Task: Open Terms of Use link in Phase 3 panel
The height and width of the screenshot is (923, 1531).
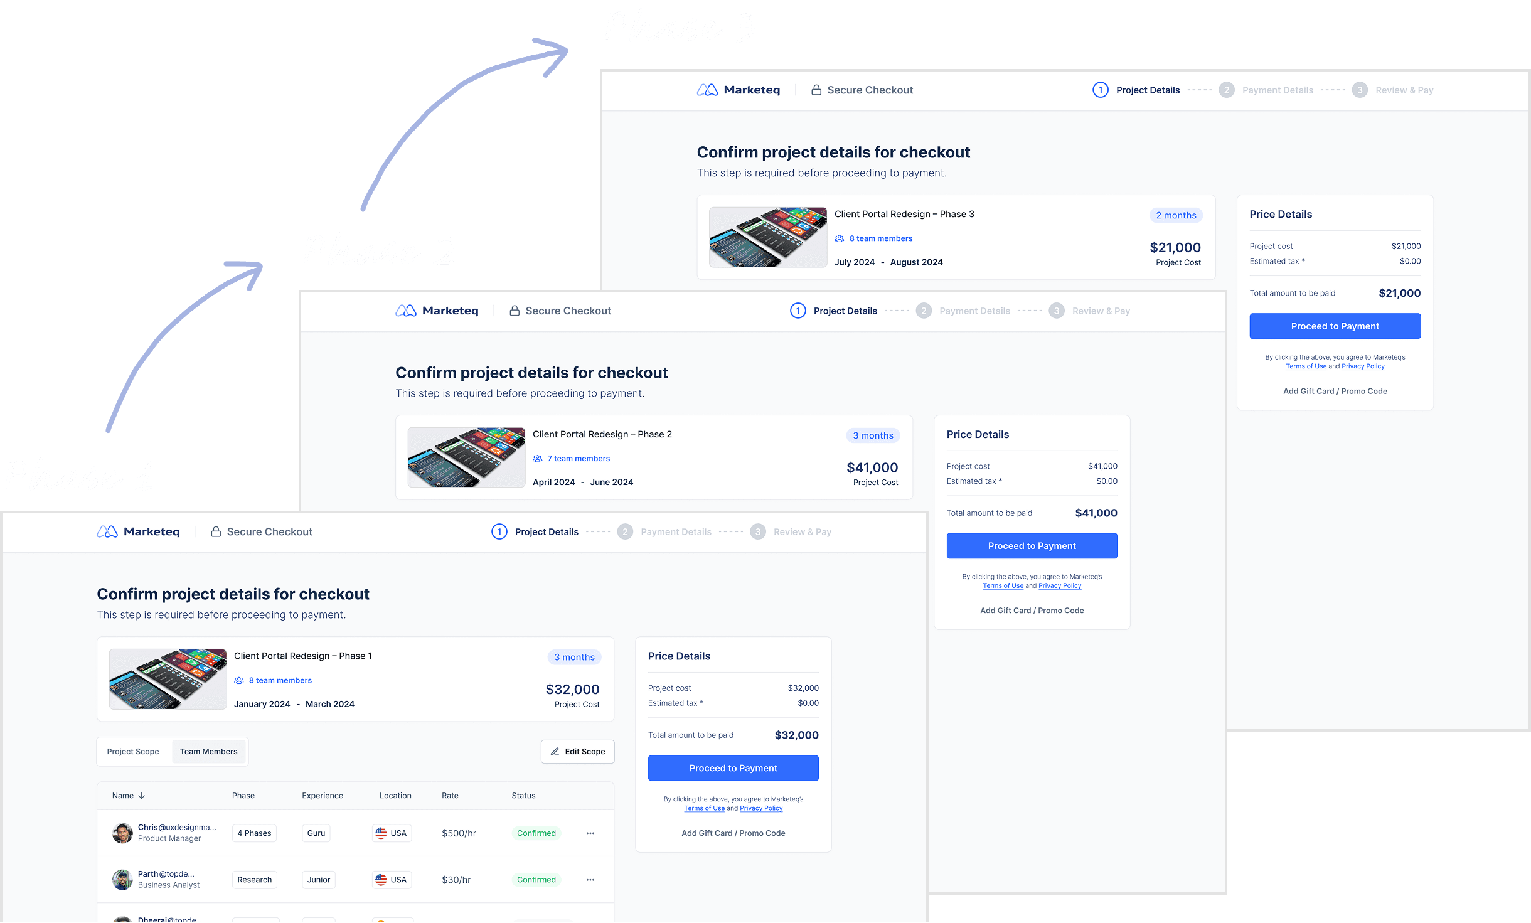Action: [x=1306, y=367]
